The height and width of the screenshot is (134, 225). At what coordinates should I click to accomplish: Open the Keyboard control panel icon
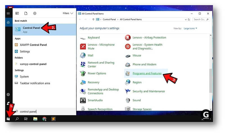click(x=83, y=38)
